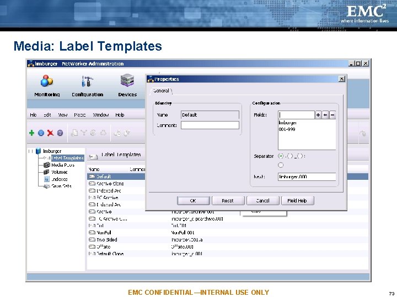The image size is (397, 297).
Task: Select the NonFull template row
Action: 228,233
